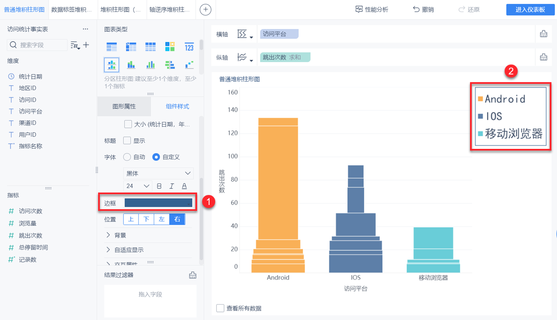Click the Android legend color swatch
Screen dimensions: 557x320
pos(480,99)
